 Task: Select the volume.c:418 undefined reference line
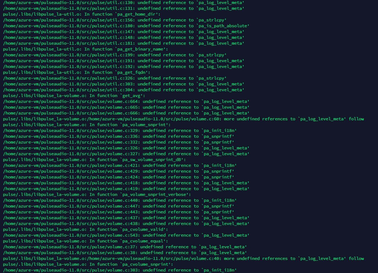(x=126, y=183)
